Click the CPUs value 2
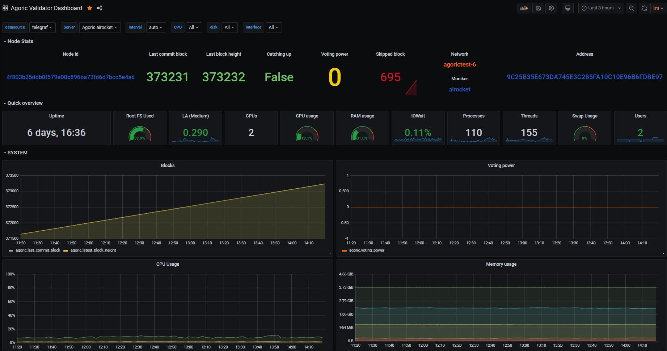Viewport: 667px width, 351px height. [251, 133]
